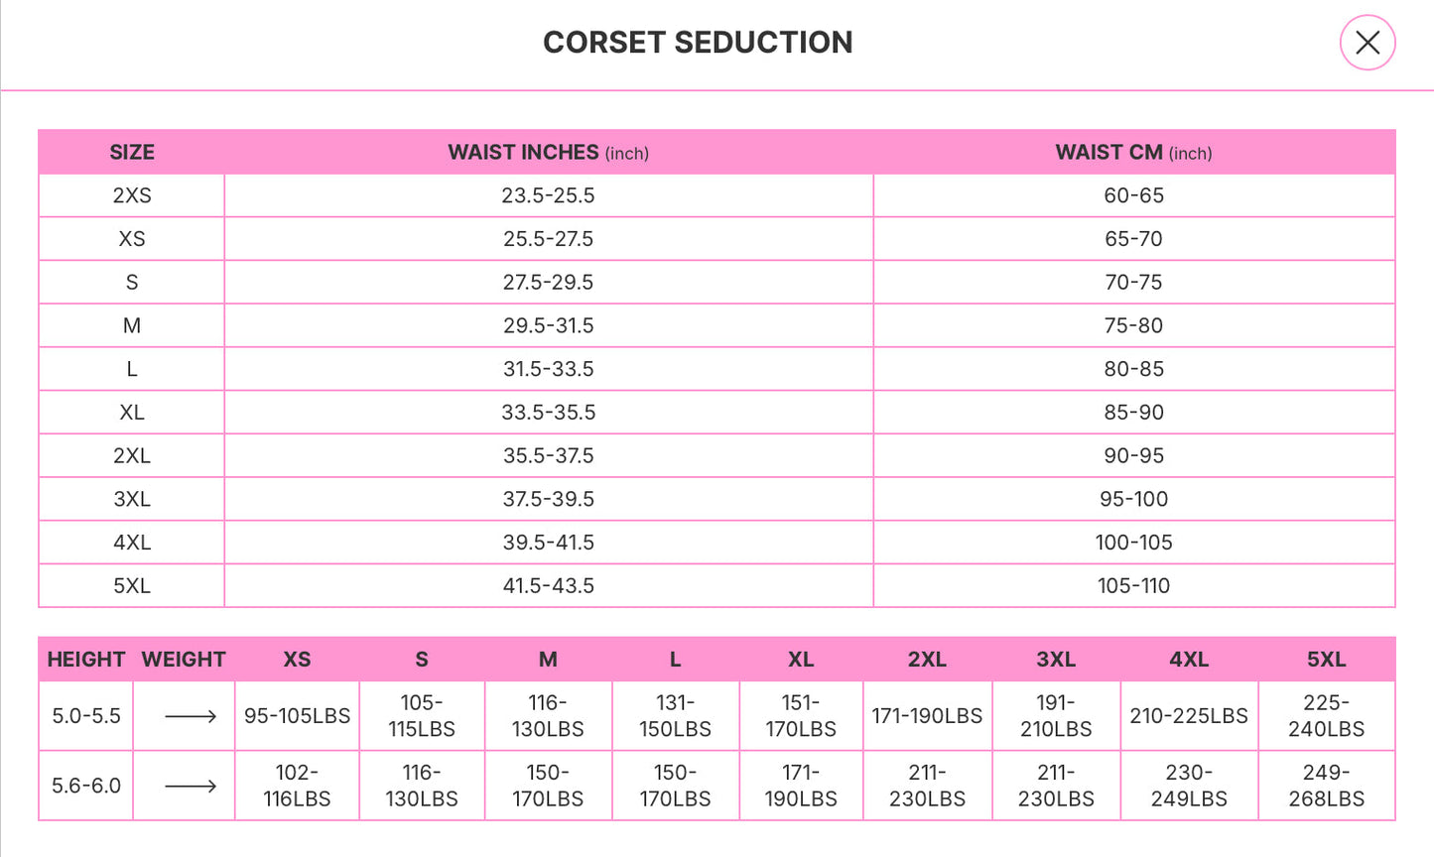The image size is (1434, 857).
Task: Click the WAIST CM column header
Action: 1132,152
